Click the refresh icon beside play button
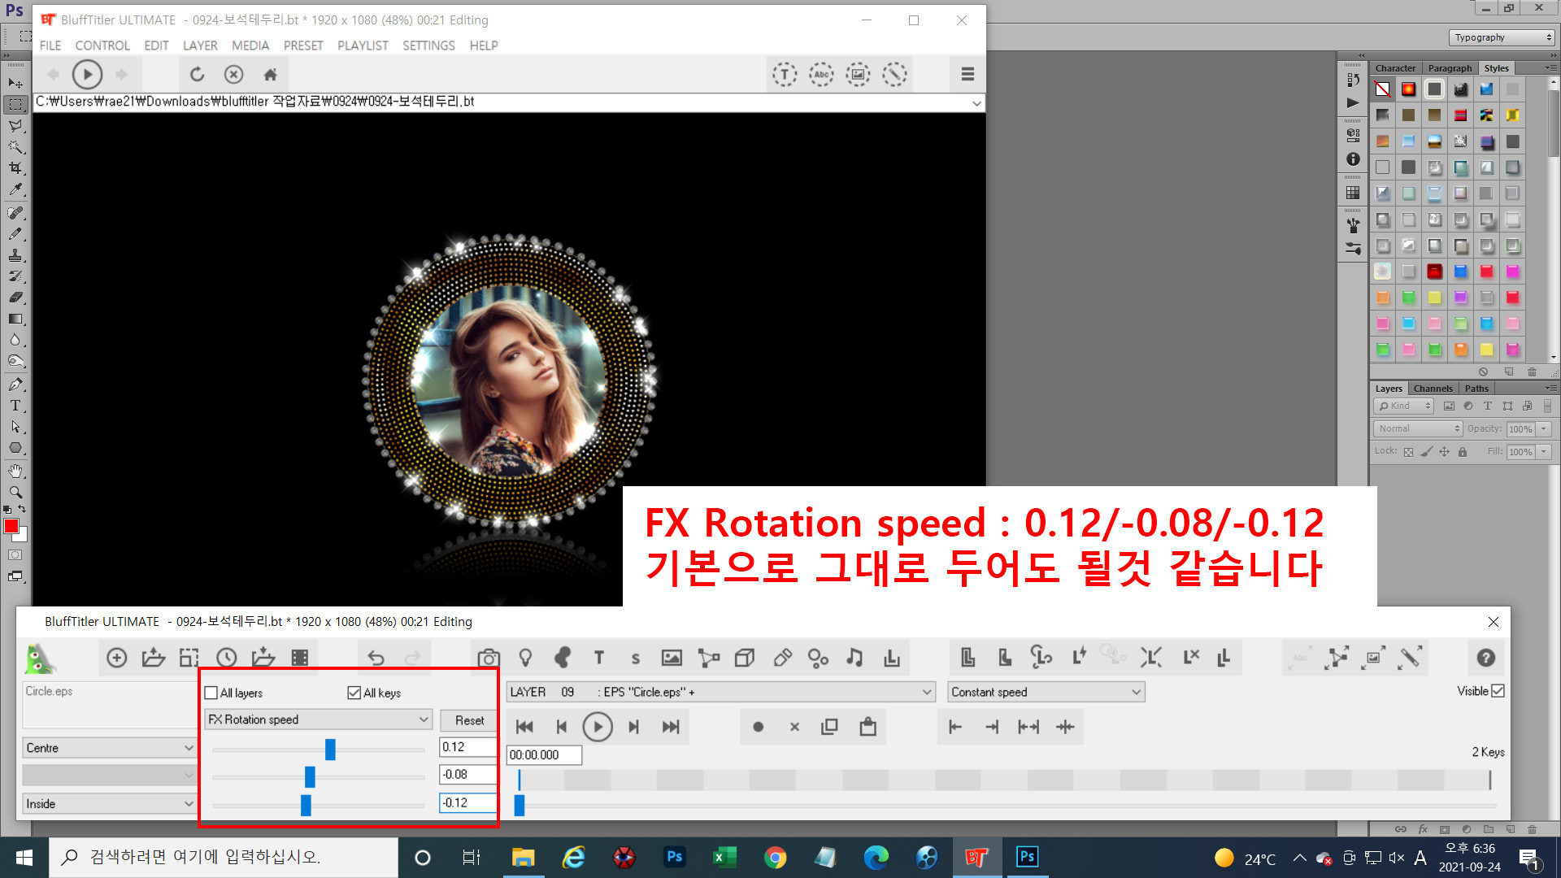 pos(197,75)
